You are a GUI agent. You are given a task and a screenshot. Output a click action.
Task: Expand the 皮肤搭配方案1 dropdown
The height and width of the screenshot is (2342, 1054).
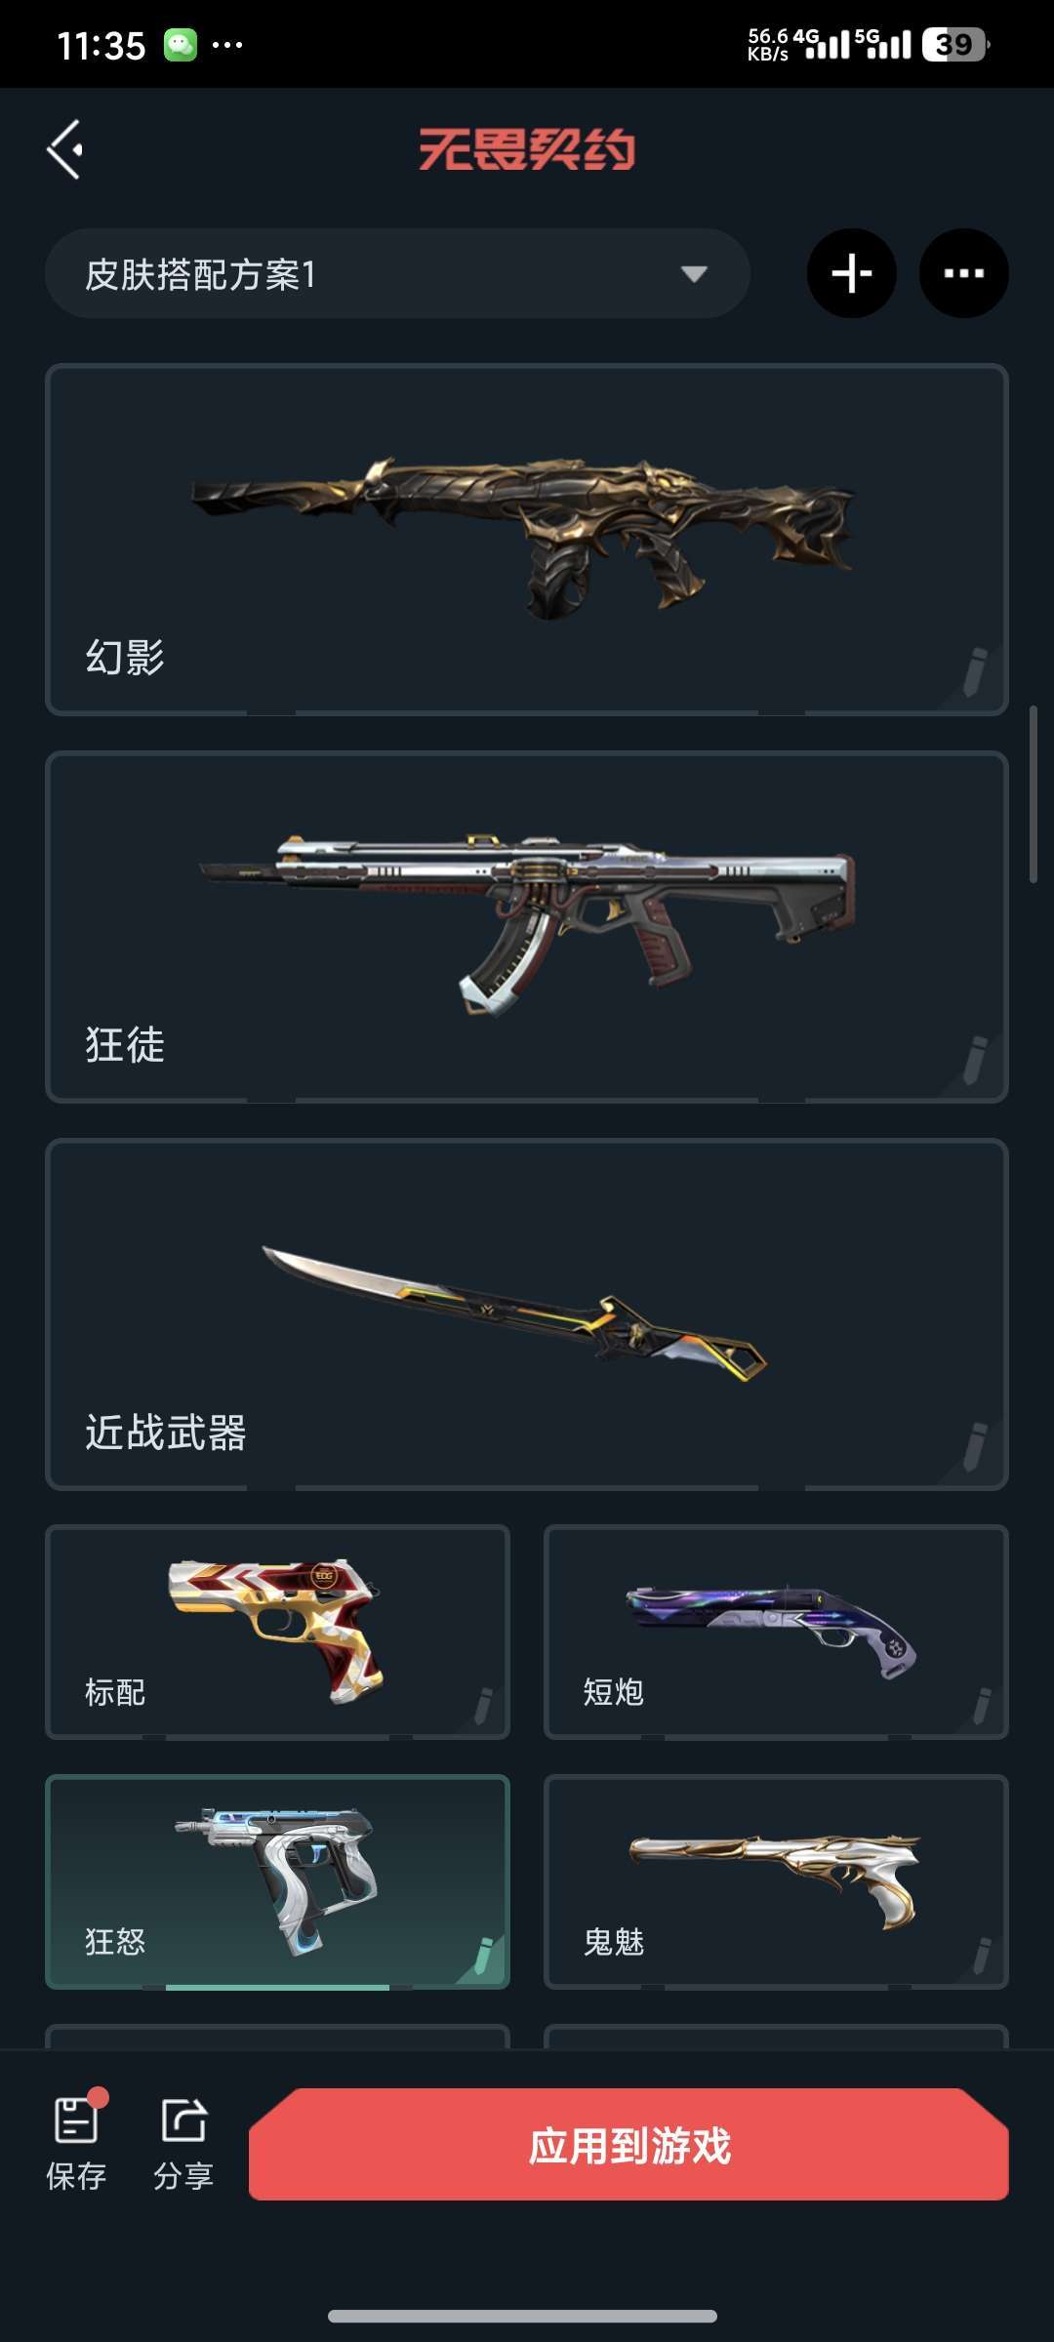tap(397, 273)
